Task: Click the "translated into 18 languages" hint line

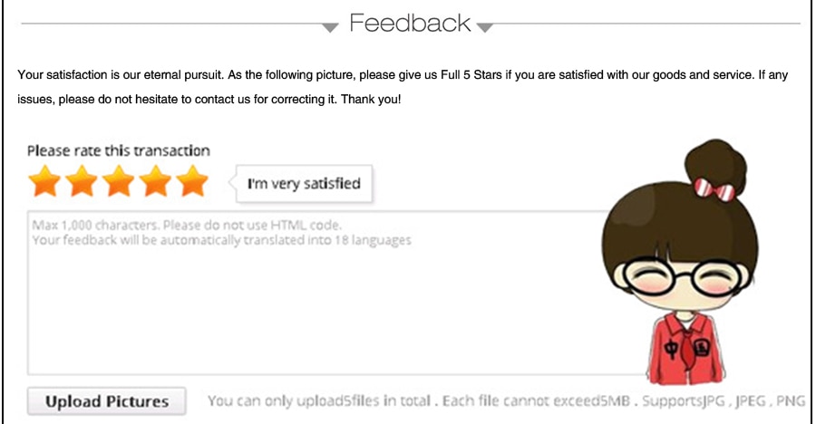Action: coord(222,240)
